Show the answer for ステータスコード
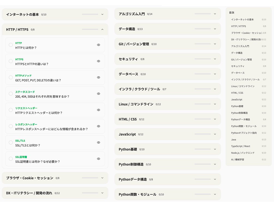274x207 pixels. click(98, 94)
